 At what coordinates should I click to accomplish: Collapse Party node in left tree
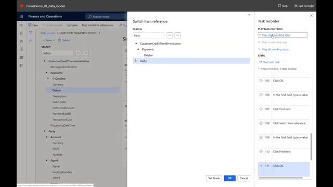45,131
